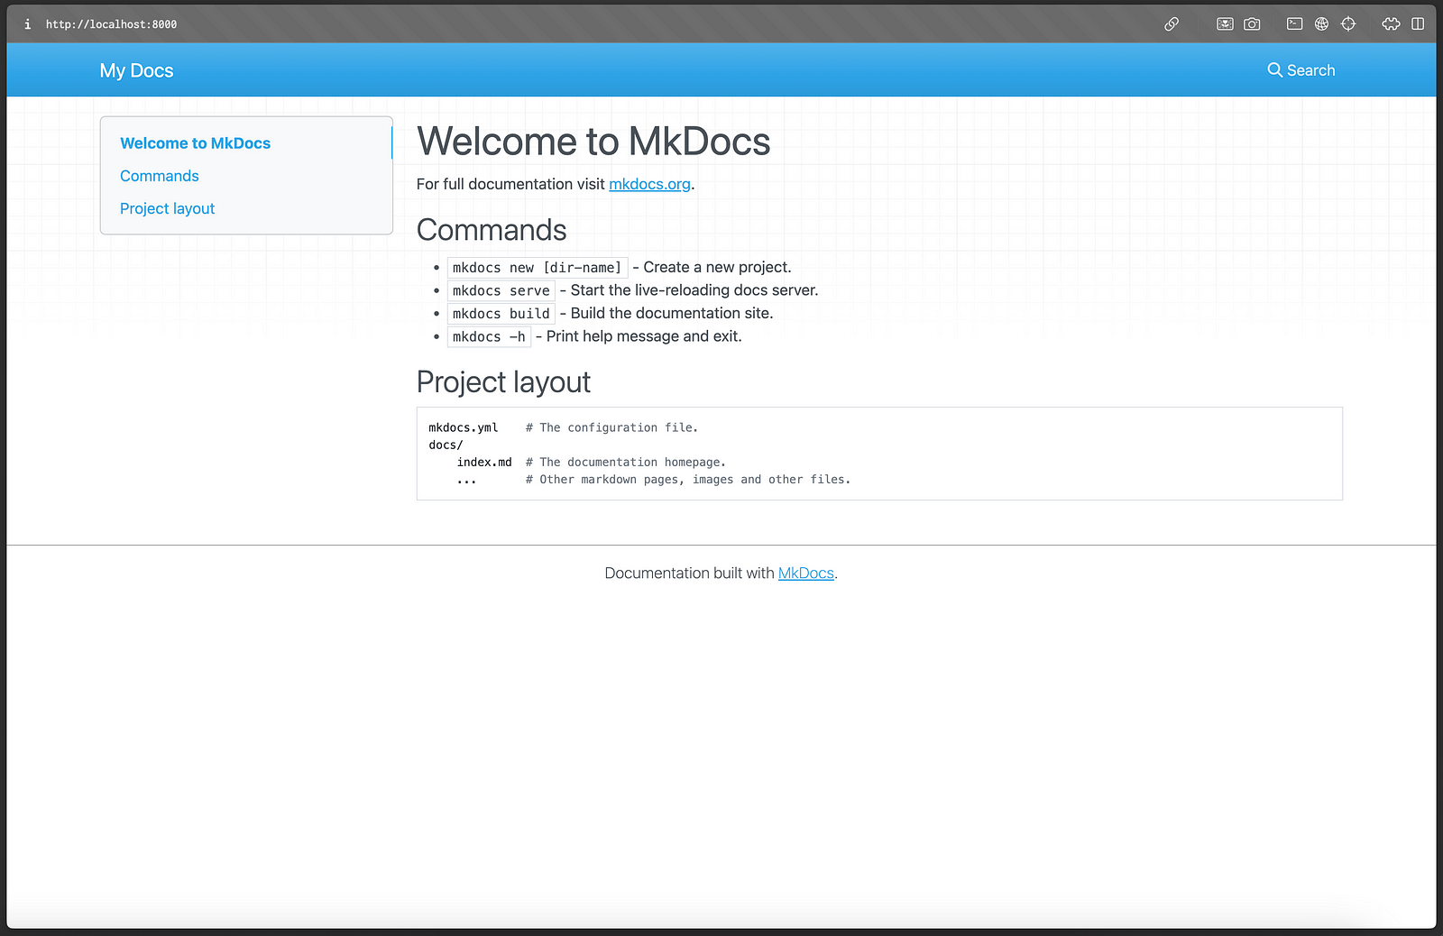Viewport: 1443px width, 936px height.
Task: Click the chain link icon in browser toolbar
Action: point(1172,24)
